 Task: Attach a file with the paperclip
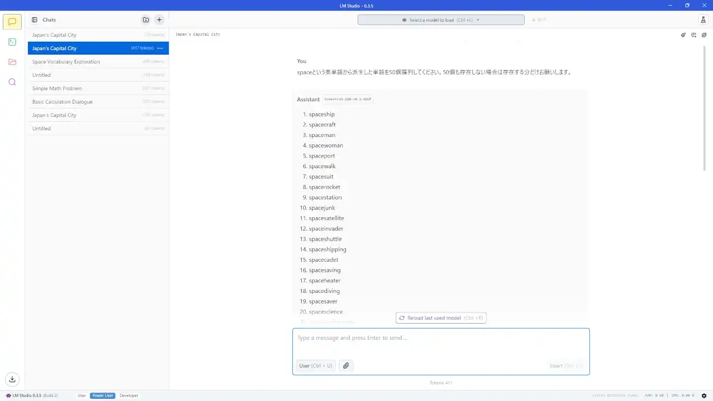tap(345, 365)
